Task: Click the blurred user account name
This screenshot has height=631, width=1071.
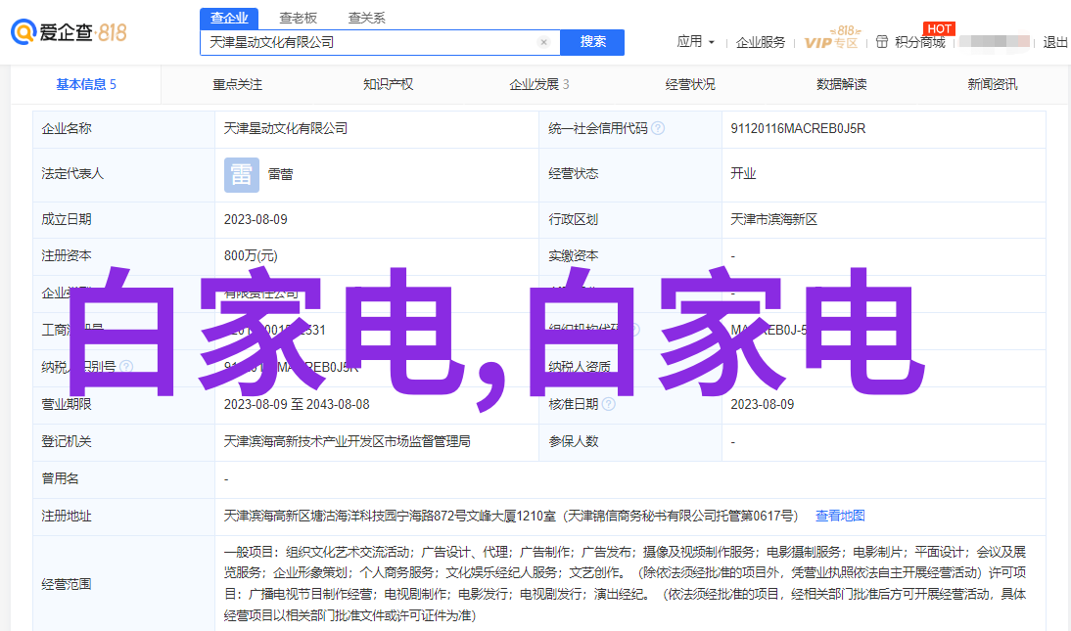Action: 994,42
